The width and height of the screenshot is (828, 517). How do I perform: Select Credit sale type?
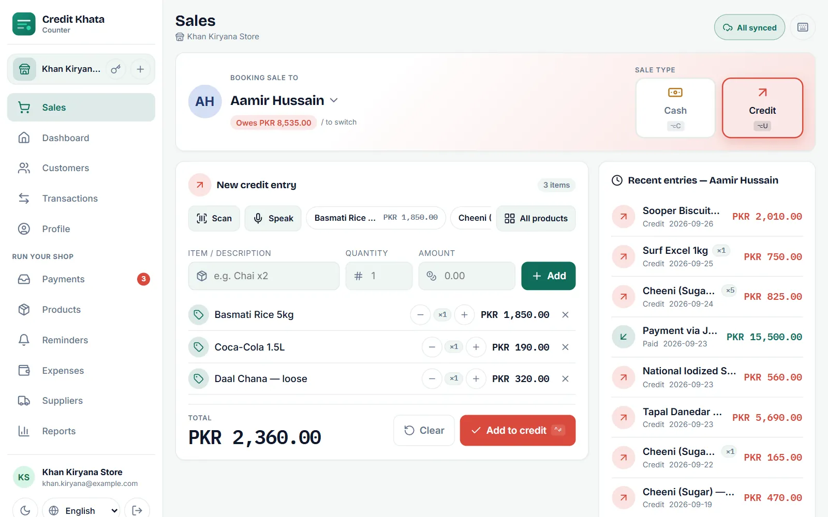tap(762, 108)
